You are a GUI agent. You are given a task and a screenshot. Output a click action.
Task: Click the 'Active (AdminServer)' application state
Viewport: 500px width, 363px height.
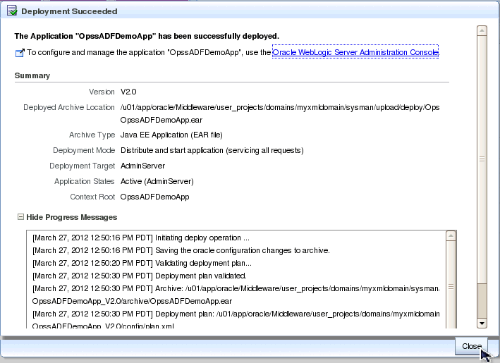(x=157, y=181)
